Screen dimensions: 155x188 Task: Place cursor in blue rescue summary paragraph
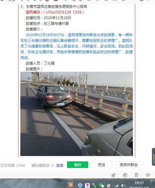[x=77, y=46]
